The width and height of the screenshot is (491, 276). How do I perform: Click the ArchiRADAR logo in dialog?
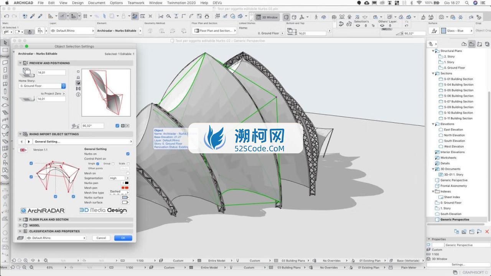click(x=43, y=210)
